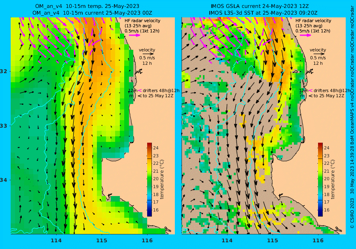The image size is (356, 249).
Task: Click the '16' tick on left color bar
Action: pos(156,210)
